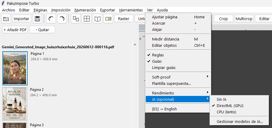Screen dimensions: 272x128
Task: Click the 284.2 × 406.0 mm size text
Action: [x=43, y=95]
